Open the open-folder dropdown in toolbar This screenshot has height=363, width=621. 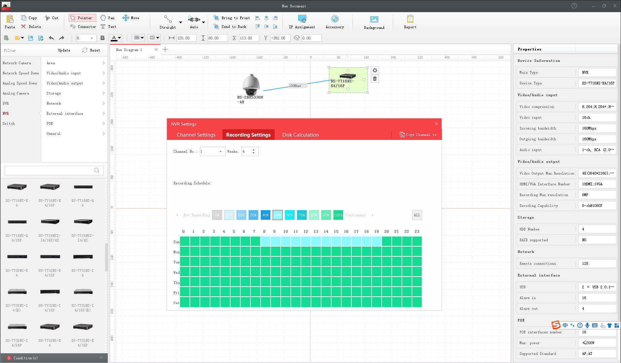tap(23, 38)
